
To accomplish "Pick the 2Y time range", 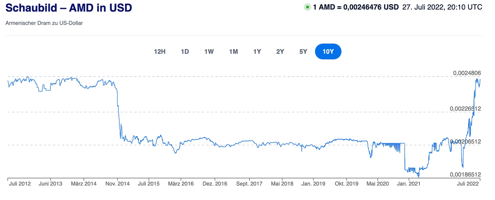I will [280, 52].
